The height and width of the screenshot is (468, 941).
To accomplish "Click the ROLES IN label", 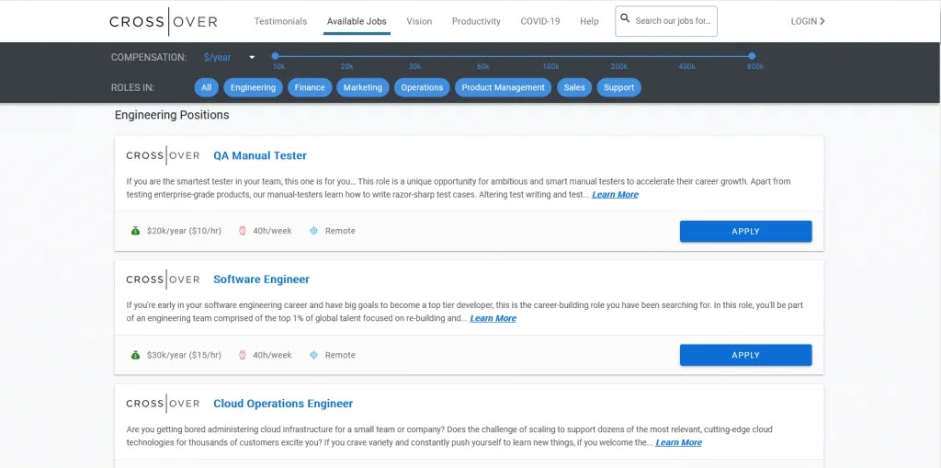I will click(132, 87).
